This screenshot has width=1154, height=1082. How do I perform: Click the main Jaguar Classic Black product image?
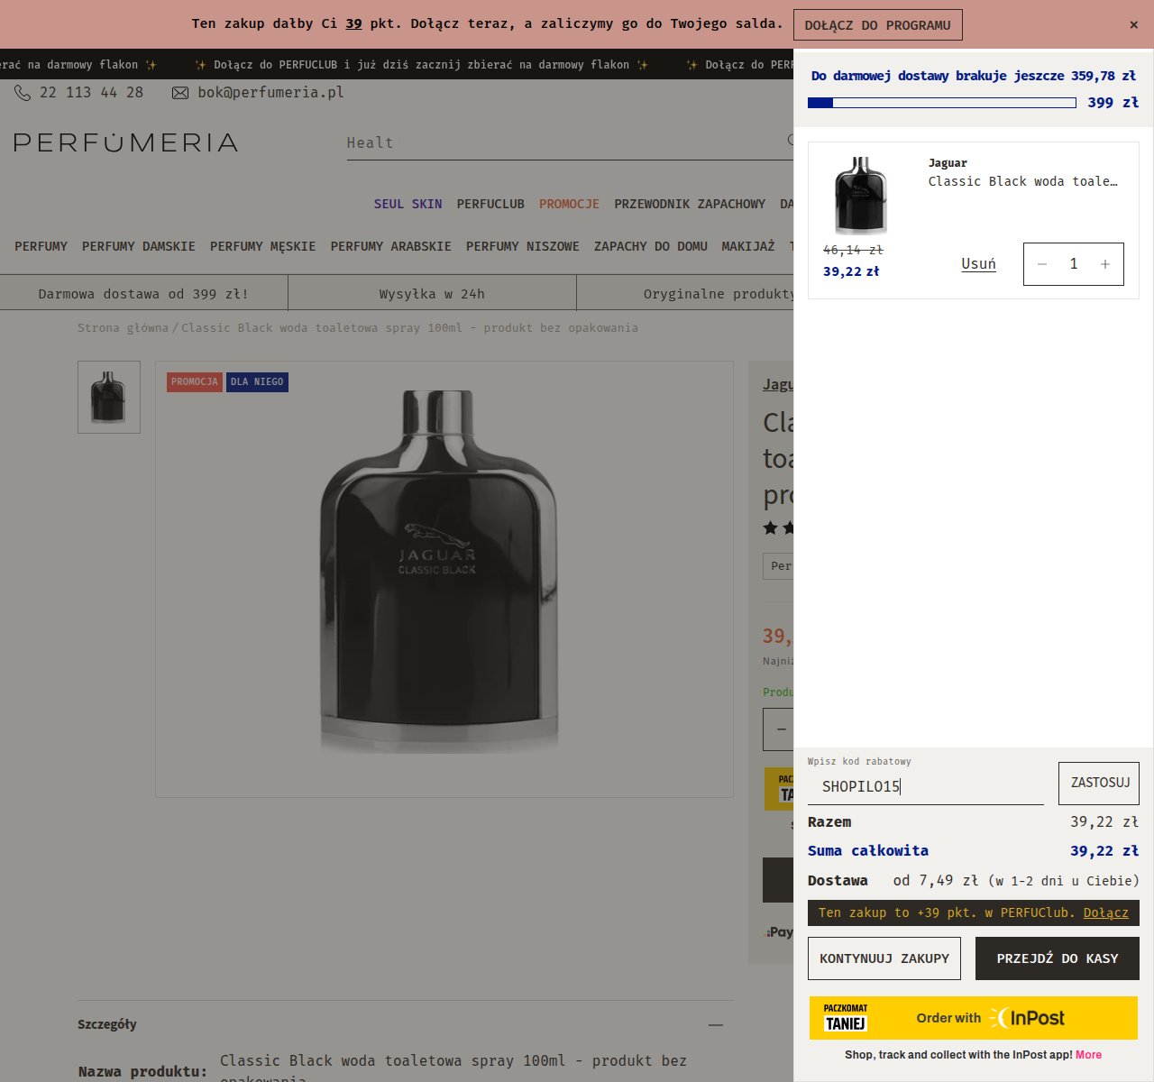click(x=440, y=572)
